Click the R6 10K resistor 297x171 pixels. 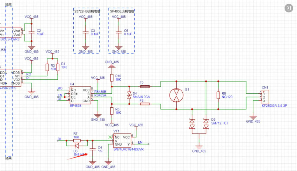click(112, 111)
